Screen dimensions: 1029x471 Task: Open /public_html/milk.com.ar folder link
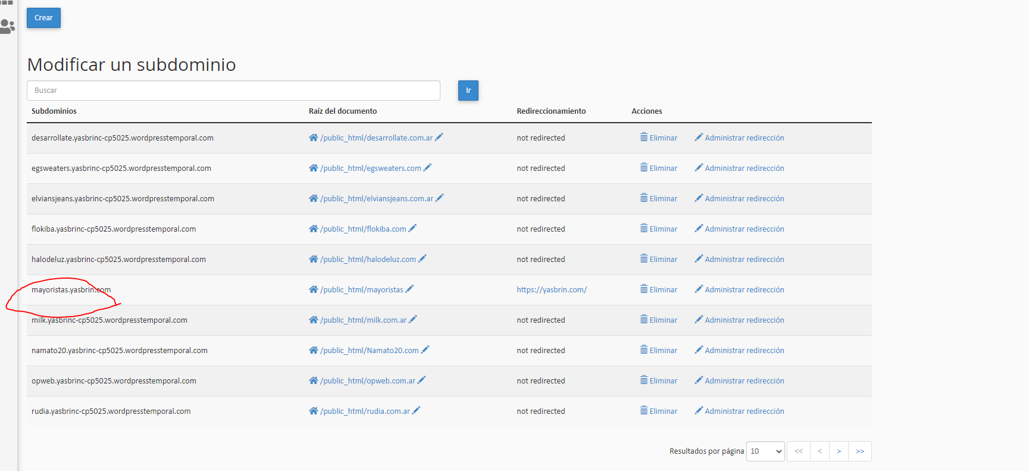click(x=364, y=320)
